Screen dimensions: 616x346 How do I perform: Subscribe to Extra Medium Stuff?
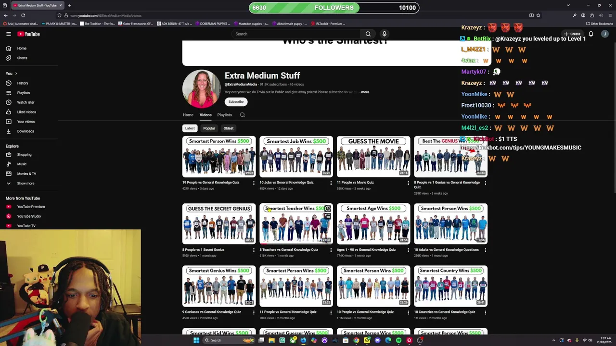(x=236, y=102)
